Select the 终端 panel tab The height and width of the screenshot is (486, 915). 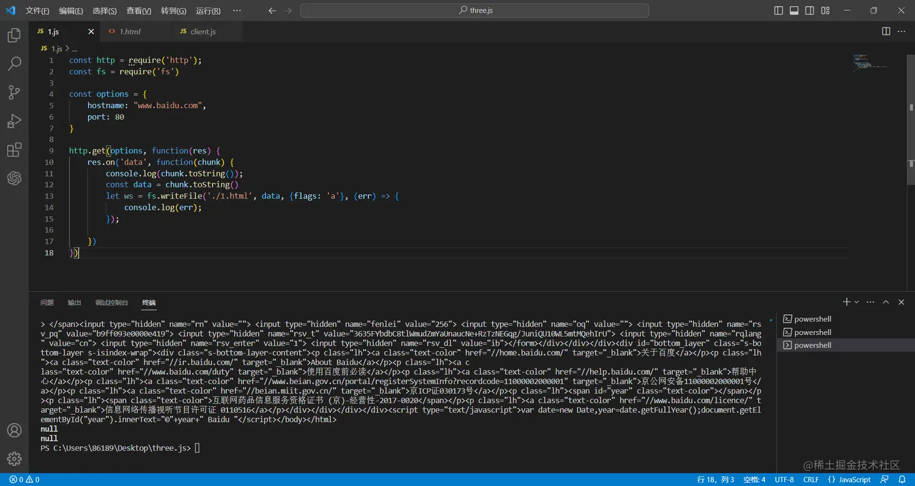(149, 302)
